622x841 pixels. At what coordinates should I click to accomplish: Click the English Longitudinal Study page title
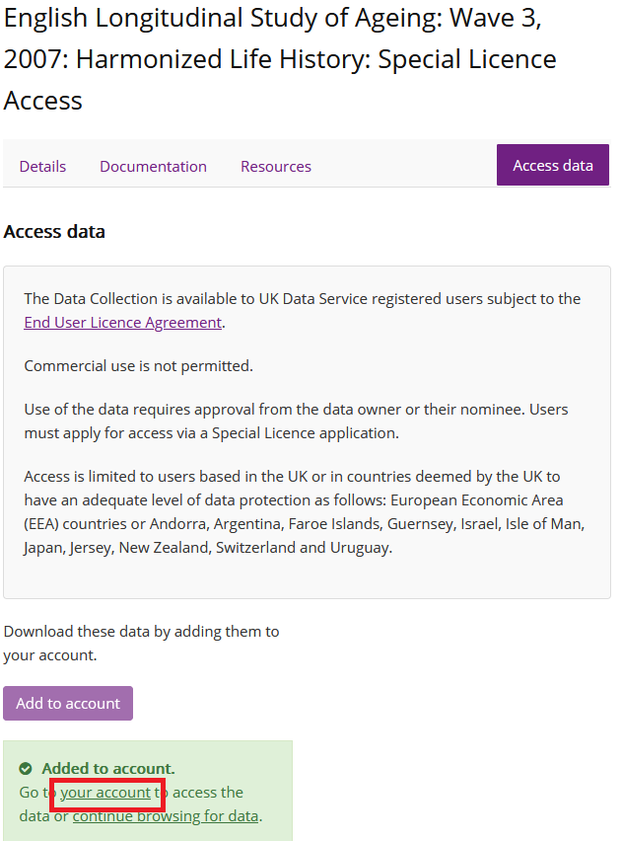click(x=280, y=59)
